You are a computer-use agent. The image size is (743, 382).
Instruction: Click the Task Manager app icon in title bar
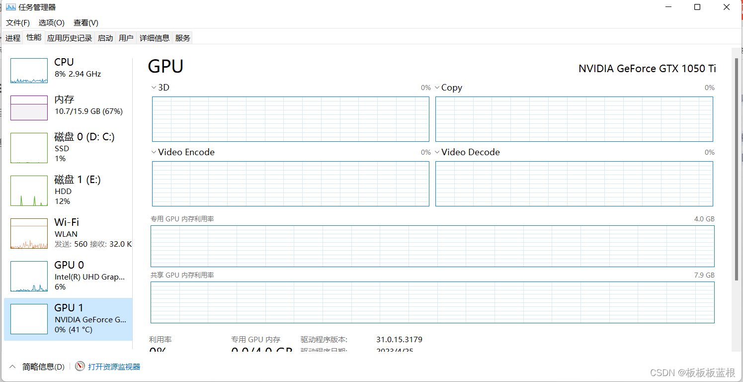click(10, 7)
